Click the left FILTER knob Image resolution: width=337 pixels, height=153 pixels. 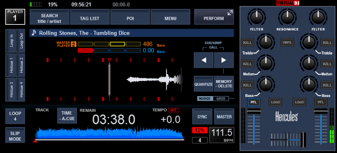257,17
